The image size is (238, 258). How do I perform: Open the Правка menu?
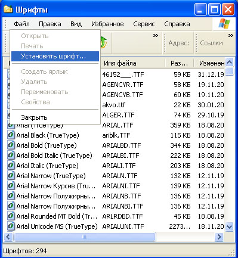point(50,24)
